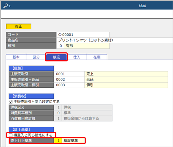Click 主販売取引－返品 code field 0002
This screenshot has width=173, height=147.
[x=69, y=79]
